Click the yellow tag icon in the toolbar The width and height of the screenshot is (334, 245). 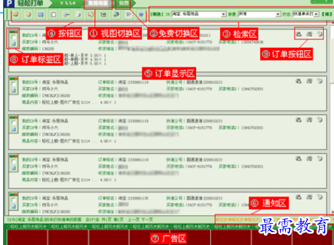pos(28,14)
